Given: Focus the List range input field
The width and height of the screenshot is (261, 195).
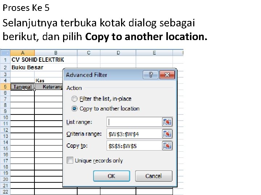Looking at the screenshot, I should tap(134, 122).
